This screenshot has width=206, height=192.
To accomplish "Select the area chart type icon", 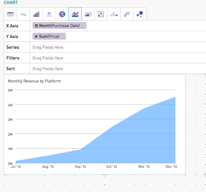I will coord(75,14).
